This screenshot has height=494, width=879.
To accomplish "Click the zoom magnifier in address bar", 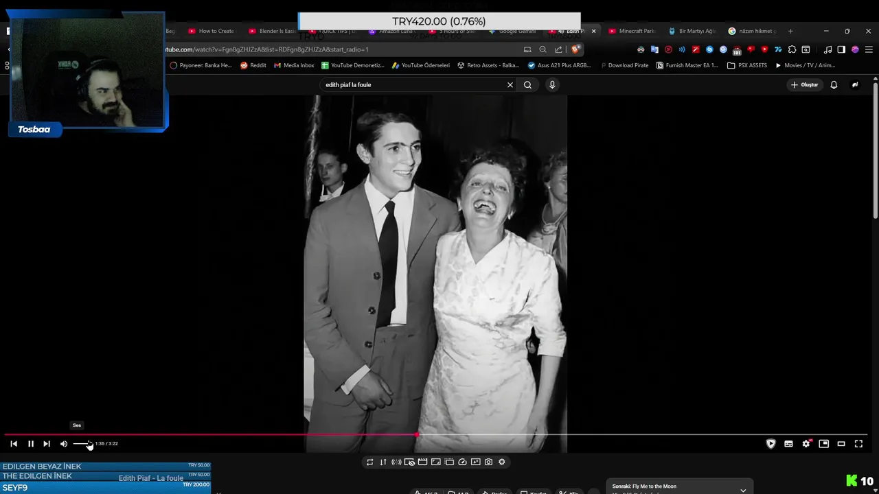I will click(x=543, y=49).
